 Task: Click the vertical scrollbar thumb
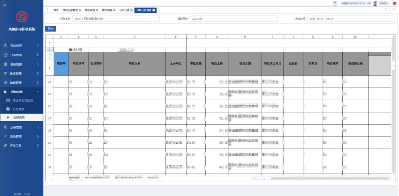[394, 66]
